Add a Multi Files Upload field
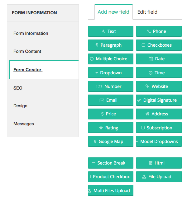 pyautogui.click(x=111, y=190)
